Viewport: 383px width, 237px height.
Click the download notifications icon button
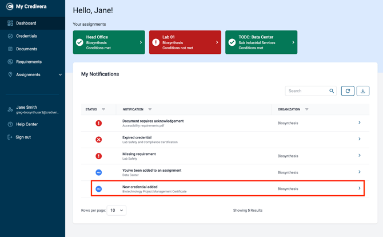coord(363,91)
